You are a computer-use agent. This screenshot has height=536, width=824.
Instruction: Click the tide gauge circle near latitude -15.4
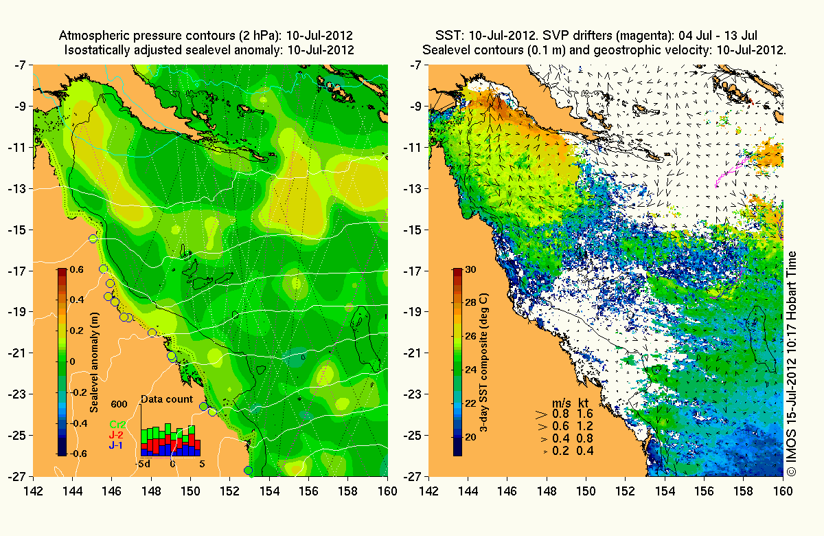pos(93,238)
